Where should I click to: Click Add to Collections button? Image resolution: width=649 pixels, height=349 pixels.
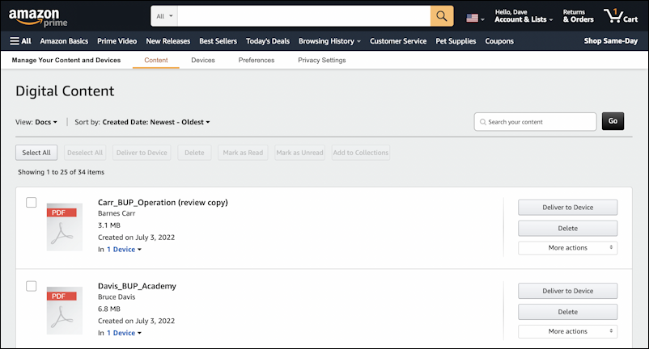click(360, 153)
